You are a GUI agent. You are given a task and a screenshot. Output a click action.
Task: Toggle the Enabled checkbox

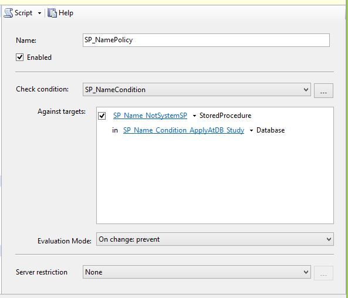(x=19, y=57)
